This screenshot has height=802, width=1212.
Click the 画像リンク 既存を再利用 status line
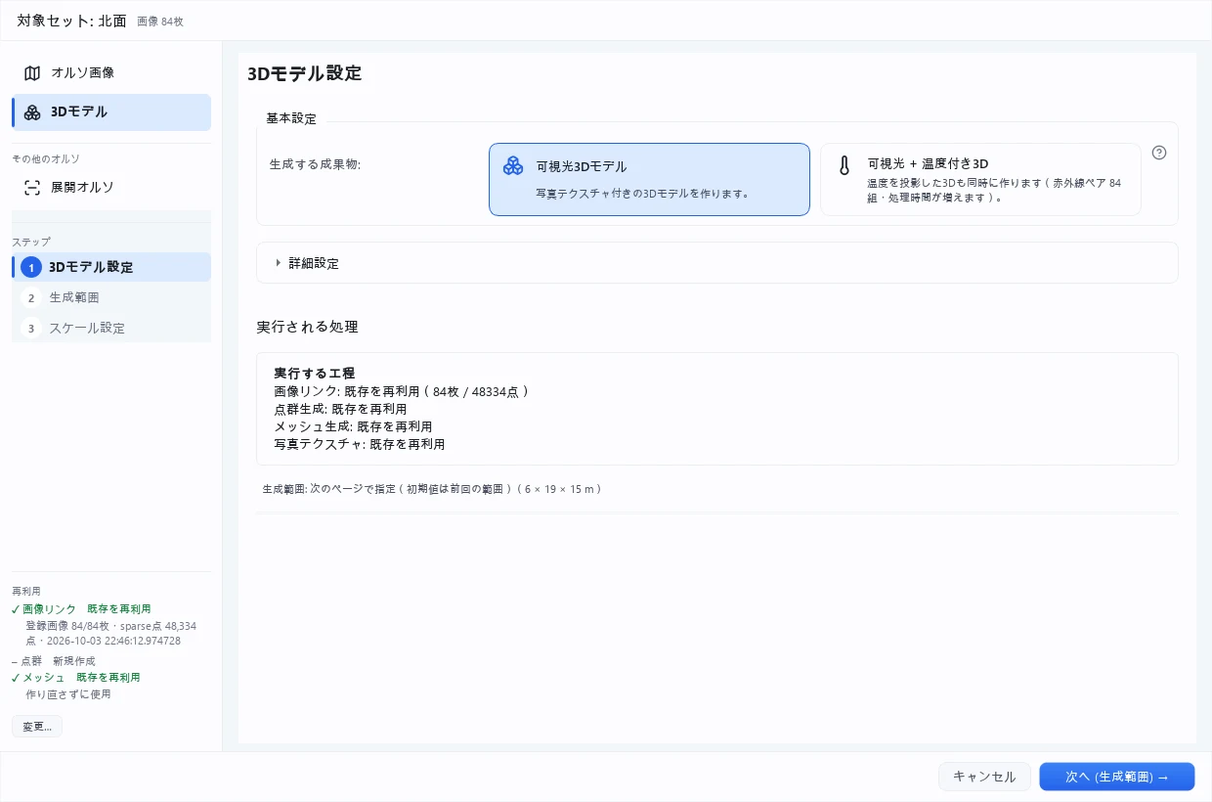(81, 609)
